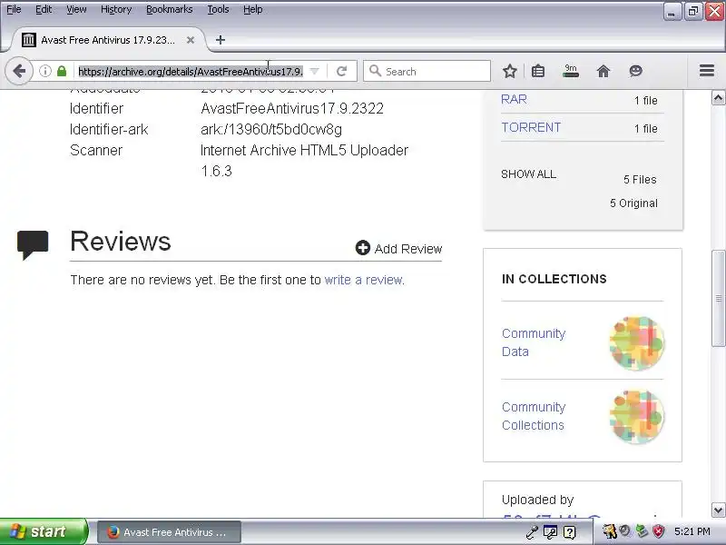Viewport: 726px width, 545px height.
Task: Click the '5 Original' files text
Action: tap(633, 203)
